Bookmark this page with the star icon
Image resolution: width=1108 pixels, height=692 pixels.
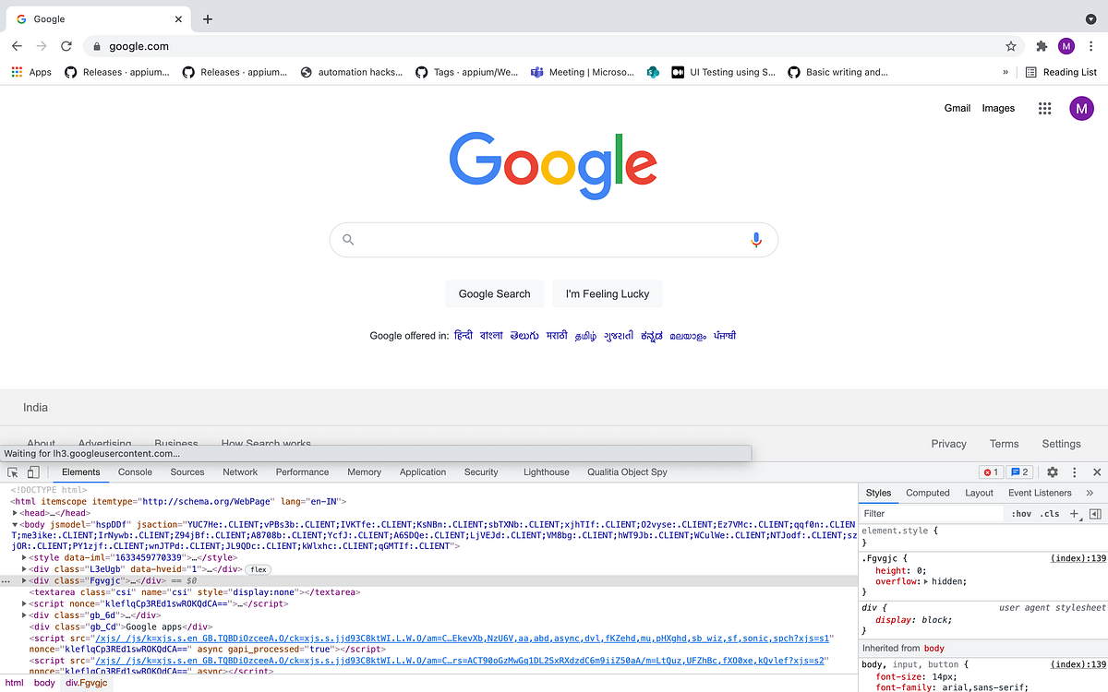[x=1011, y=46]
